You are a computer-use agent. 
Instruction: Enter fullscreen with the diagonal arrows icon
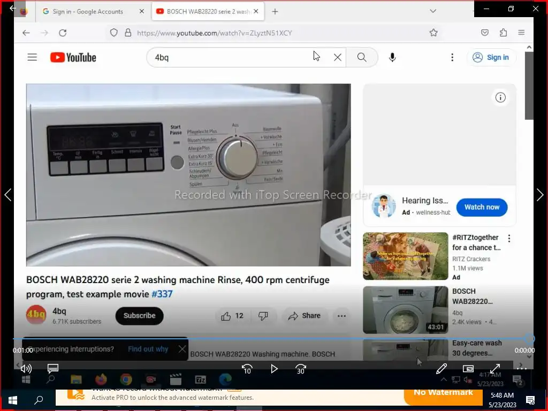(x=495, y=368)
